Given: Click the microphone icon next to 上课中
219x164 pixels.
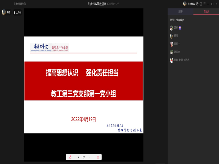Looking at the screenshot, I should point(15,12).
